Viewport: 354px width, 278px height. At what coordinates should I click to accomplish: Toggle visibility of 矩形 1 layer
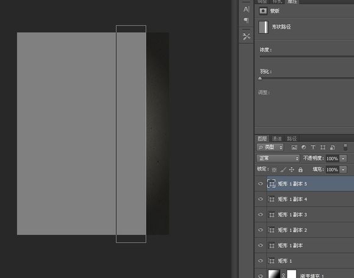point(261,260)
